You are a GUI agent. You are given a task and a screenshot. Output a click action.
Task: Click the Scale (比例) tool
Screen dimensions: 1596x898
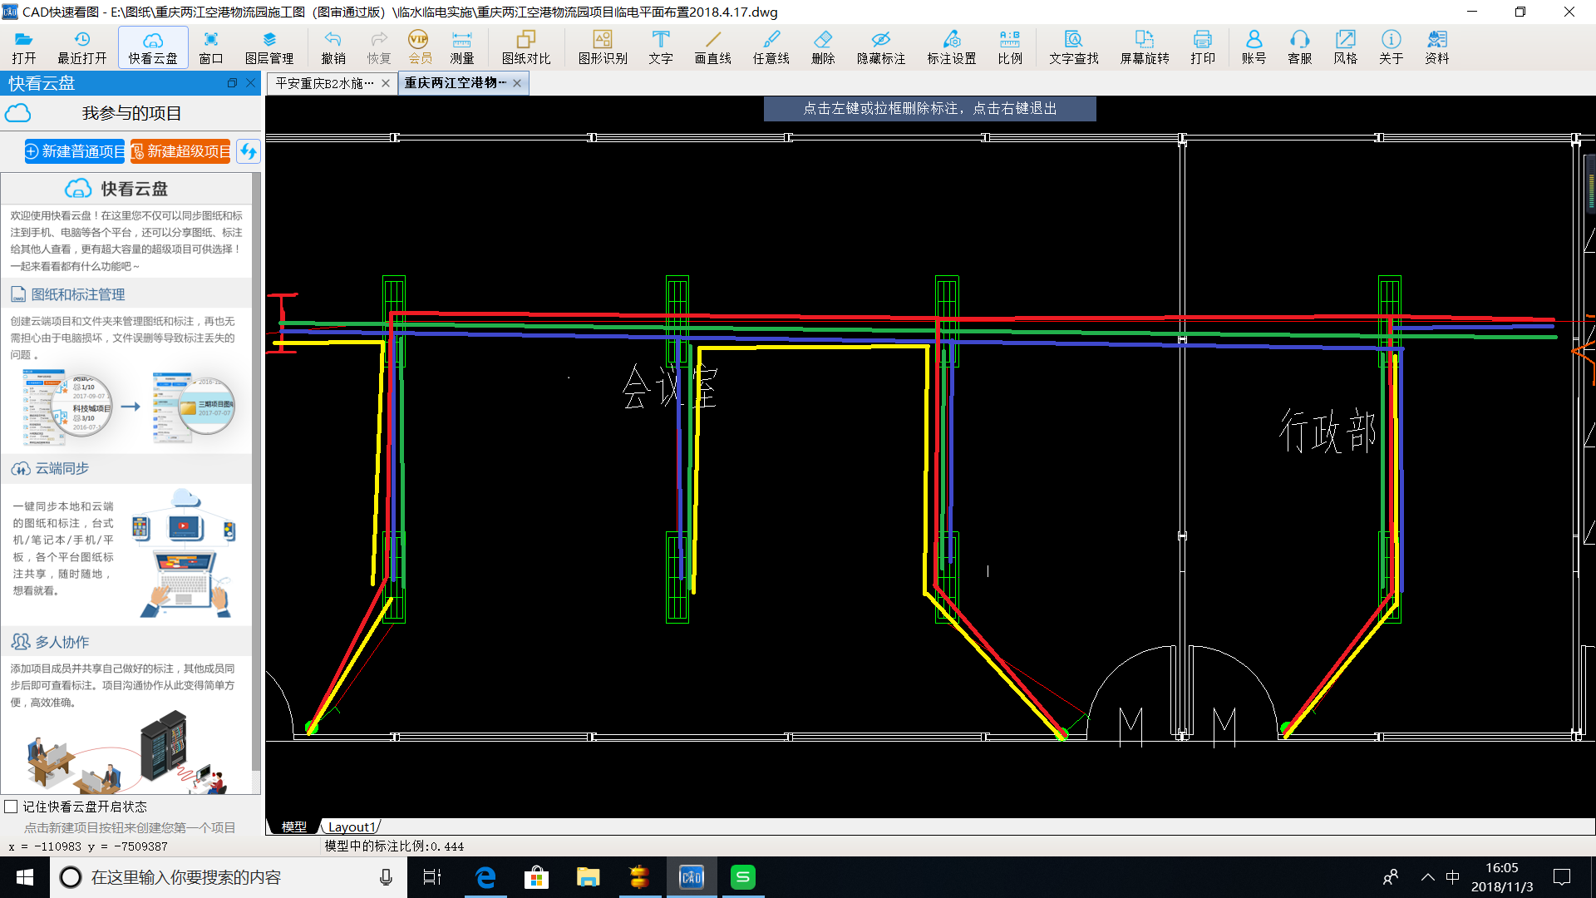(x=1010, y=47)
